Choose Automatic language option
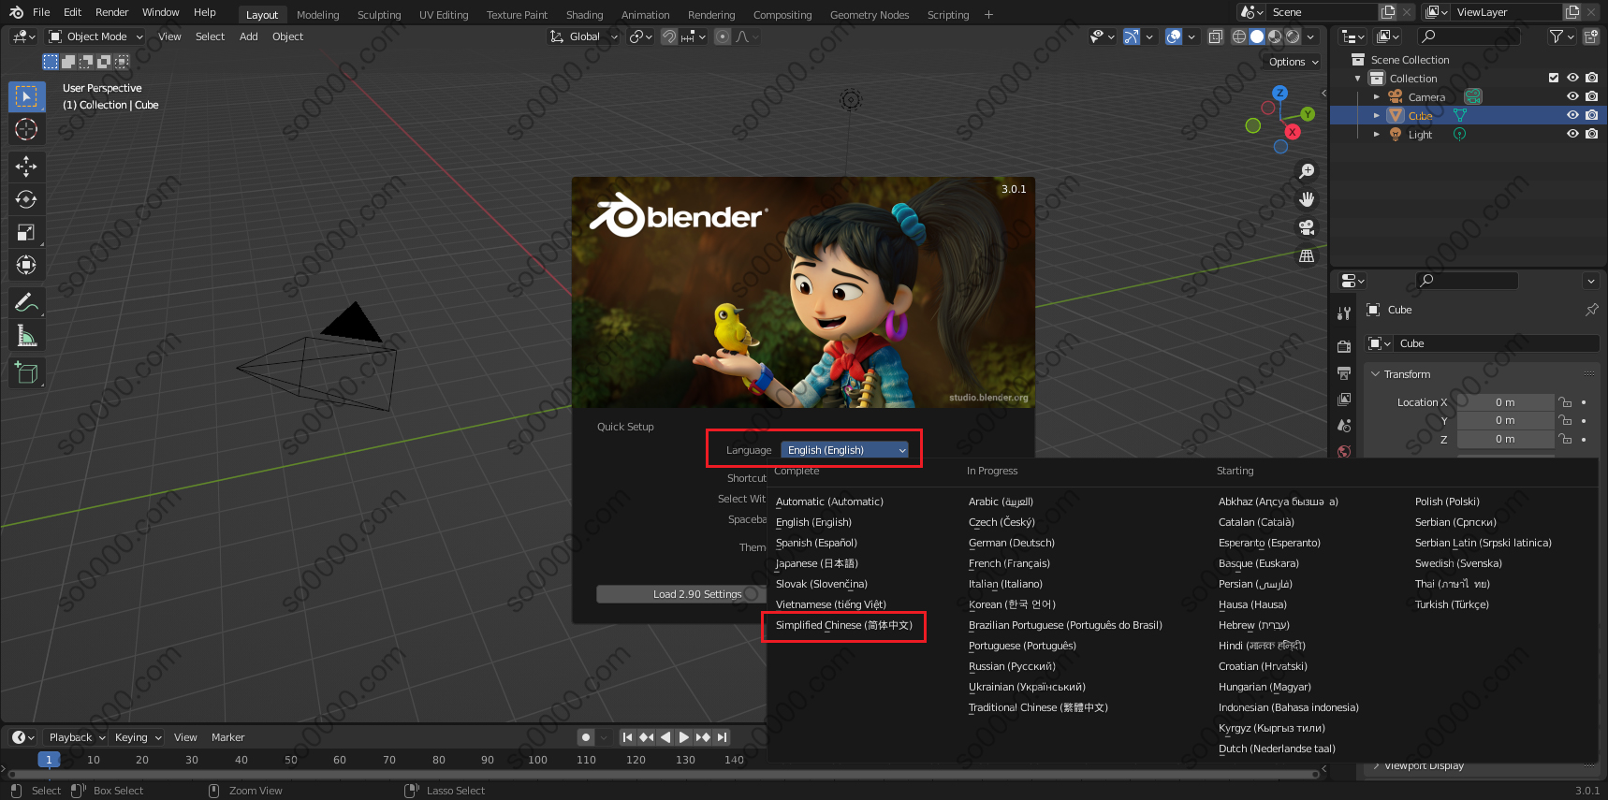 coord(829,502)
